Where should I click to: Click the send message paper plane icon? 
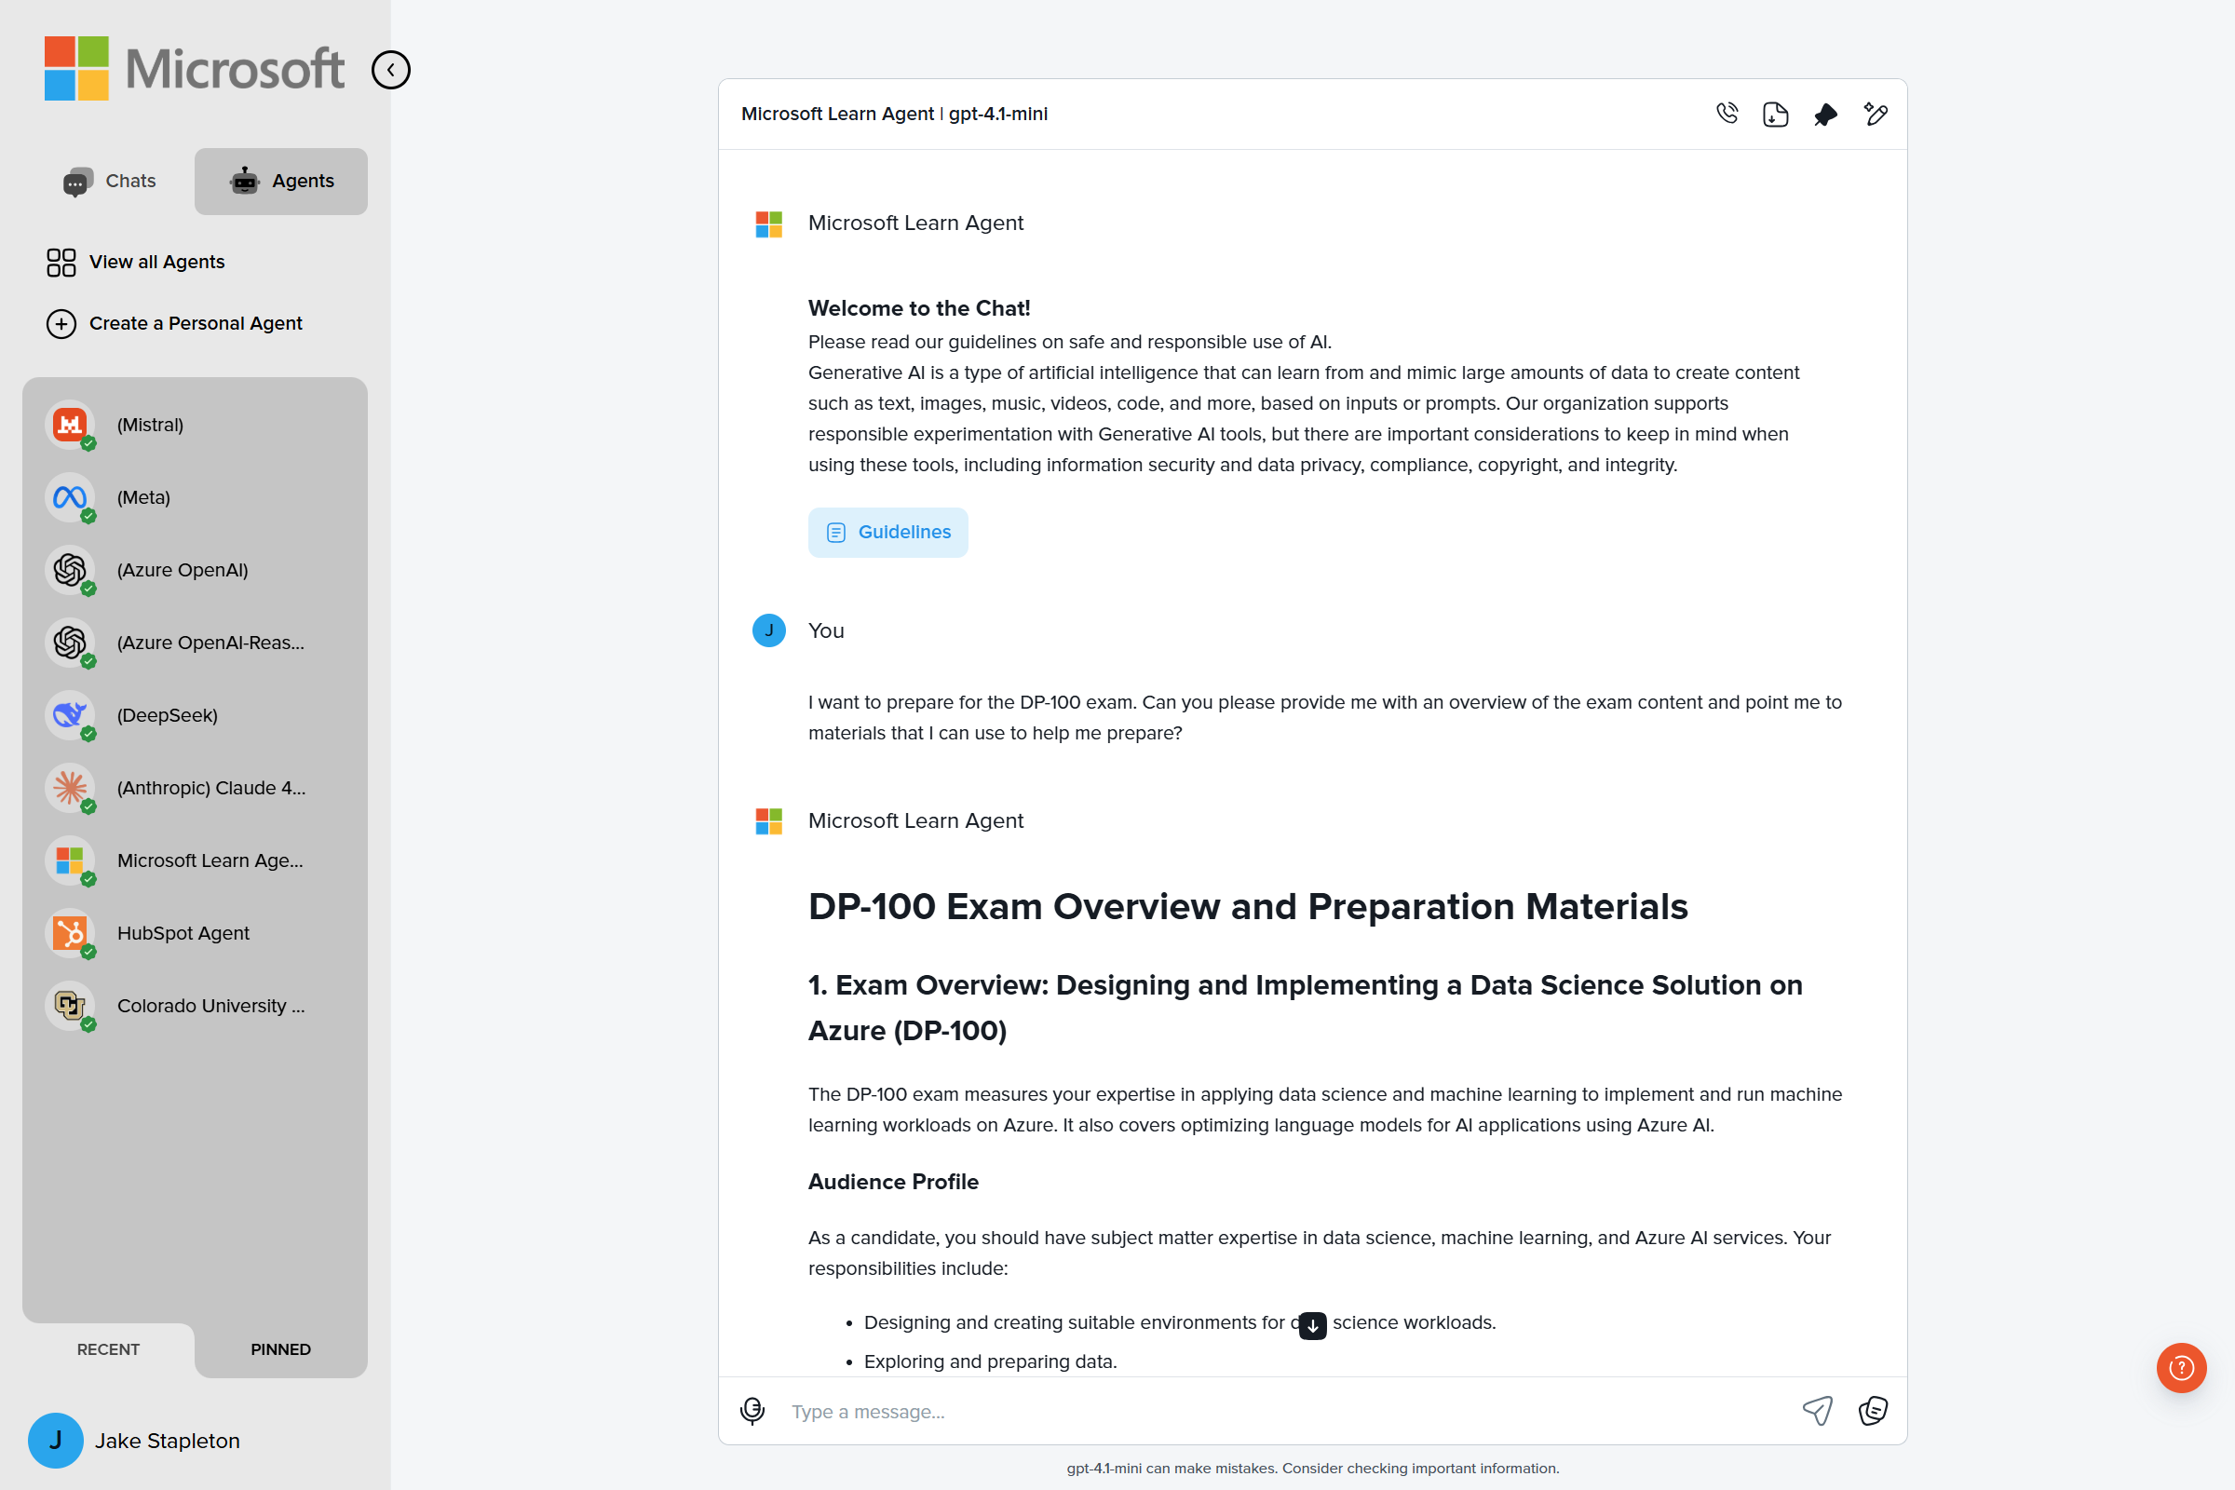[1817, 1411]
